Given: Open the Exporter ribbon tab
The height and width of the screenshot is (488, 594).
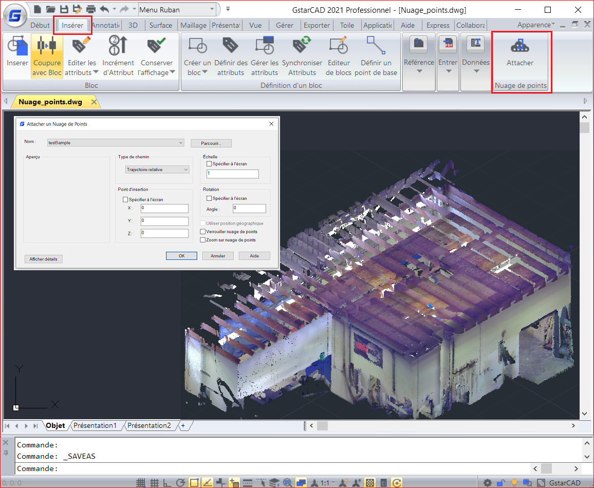Looking at the screenshot, I should pyautogui.click(x=317, y=25).
